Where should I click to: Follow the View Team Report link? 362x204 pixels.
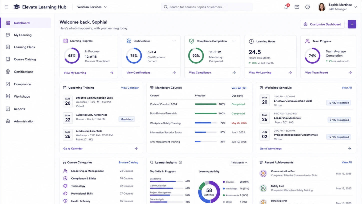(316, 73)
